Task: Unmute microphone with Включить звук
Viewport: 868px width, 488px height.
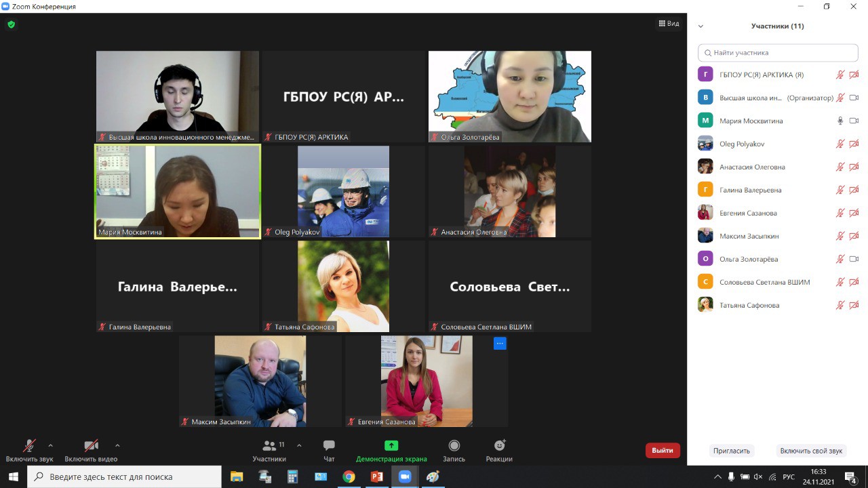Action: click(29, 445)
